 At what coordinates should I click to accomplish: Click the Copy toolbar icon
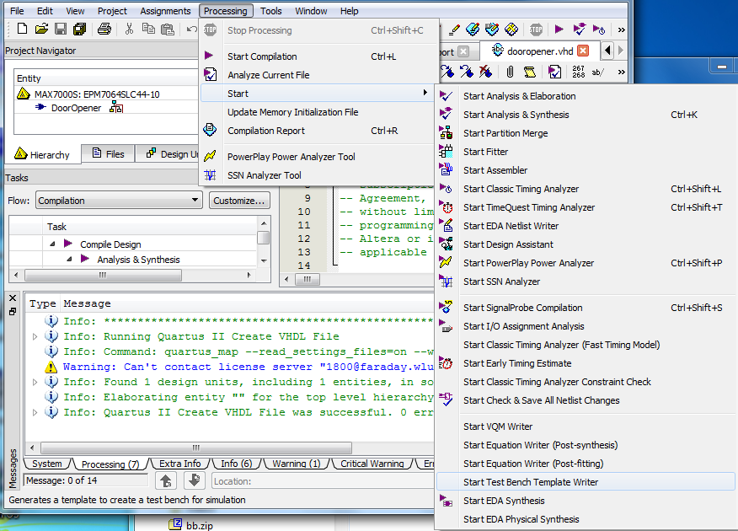coord(148,29)
